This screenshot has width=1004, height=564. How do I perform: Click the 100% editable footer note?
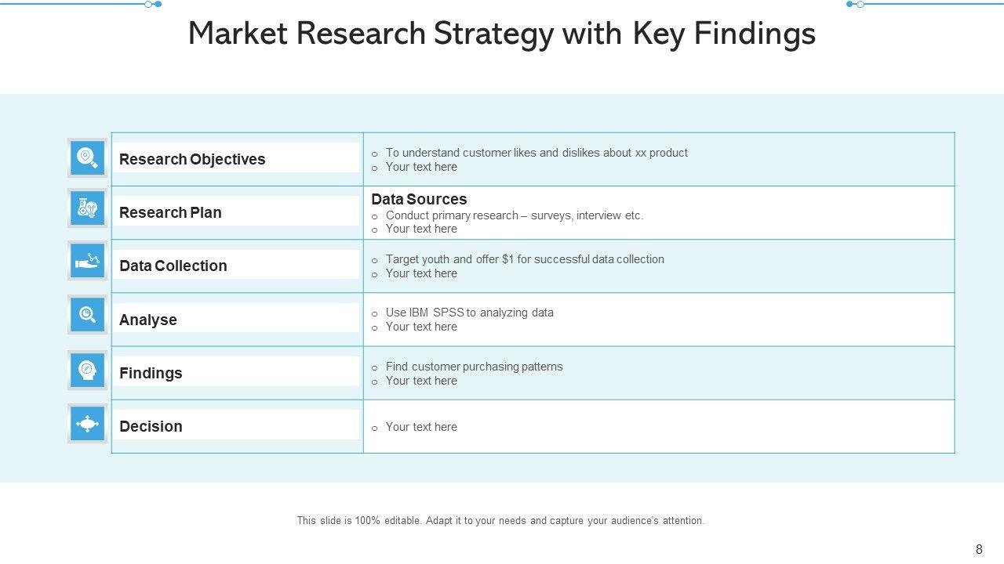(x=500, y=520)
